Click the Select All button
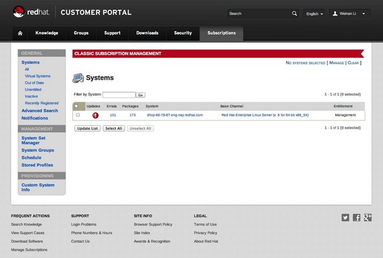This screenshot has width=383, height=258. [114, 129]
